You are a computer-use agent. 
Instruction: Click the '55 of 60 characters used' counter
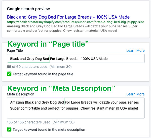(39, 67)
